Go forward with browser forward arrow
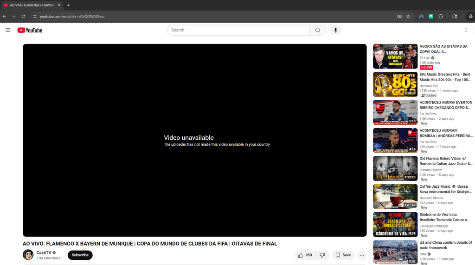The width and height of the screenshot is (475, 265). coord(13,16)
